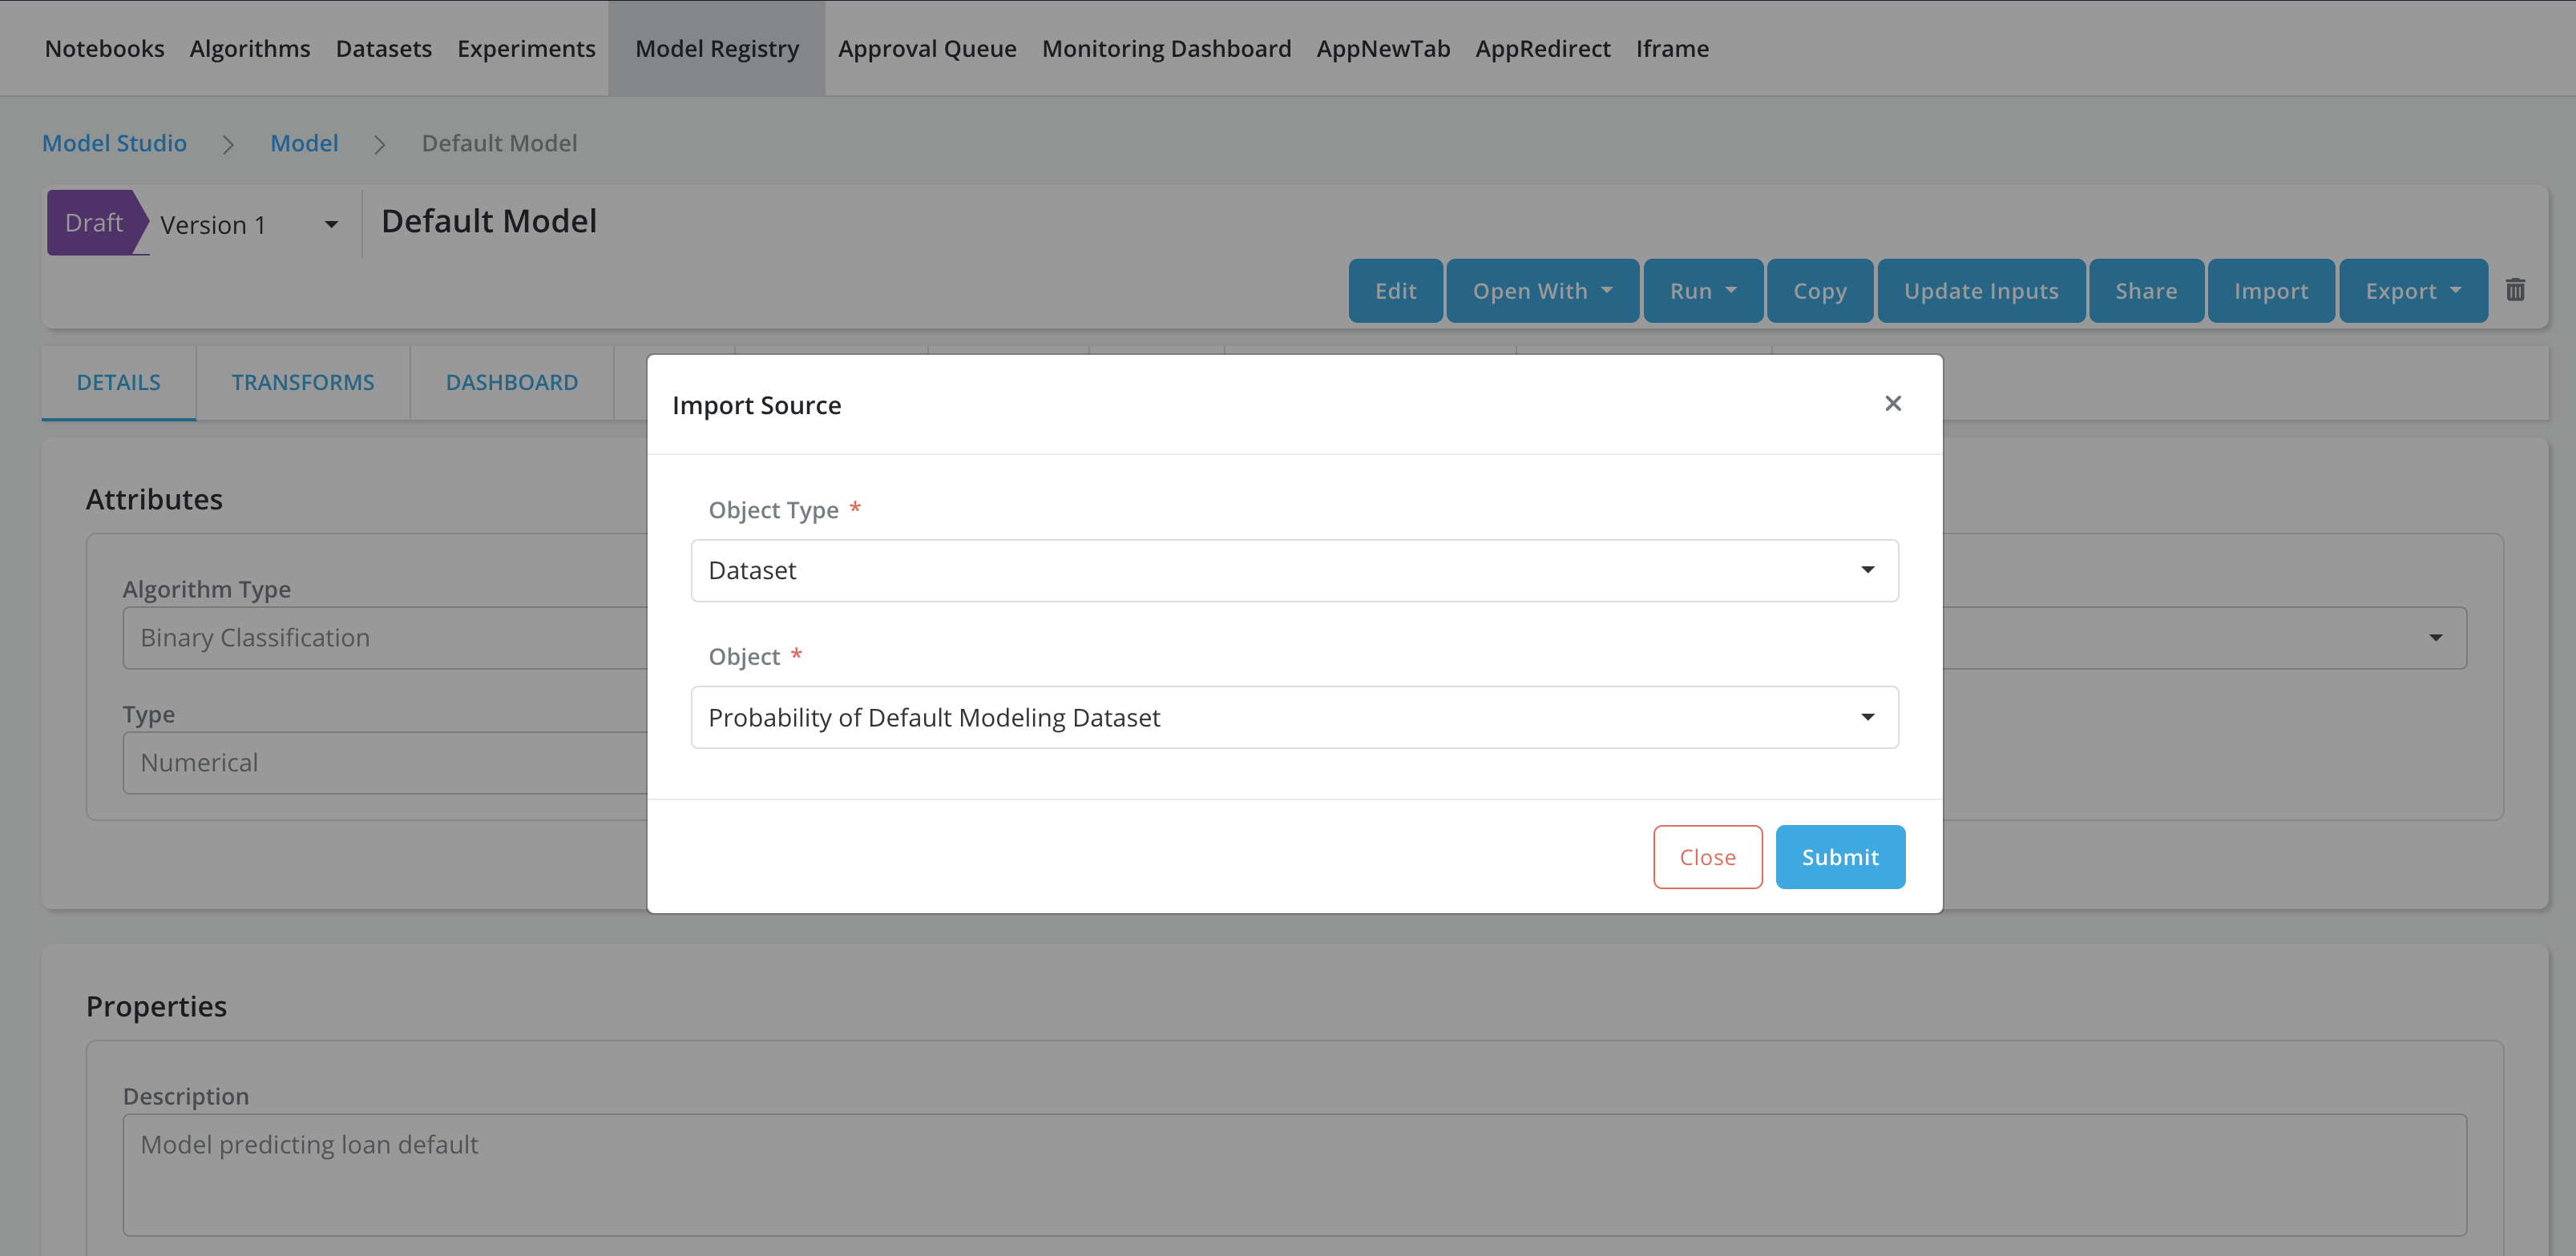Image resolution: width=2576 pixels, height=1256 pixels.
Task: Expand the Run button dropdown
Action: [1702, 291]
